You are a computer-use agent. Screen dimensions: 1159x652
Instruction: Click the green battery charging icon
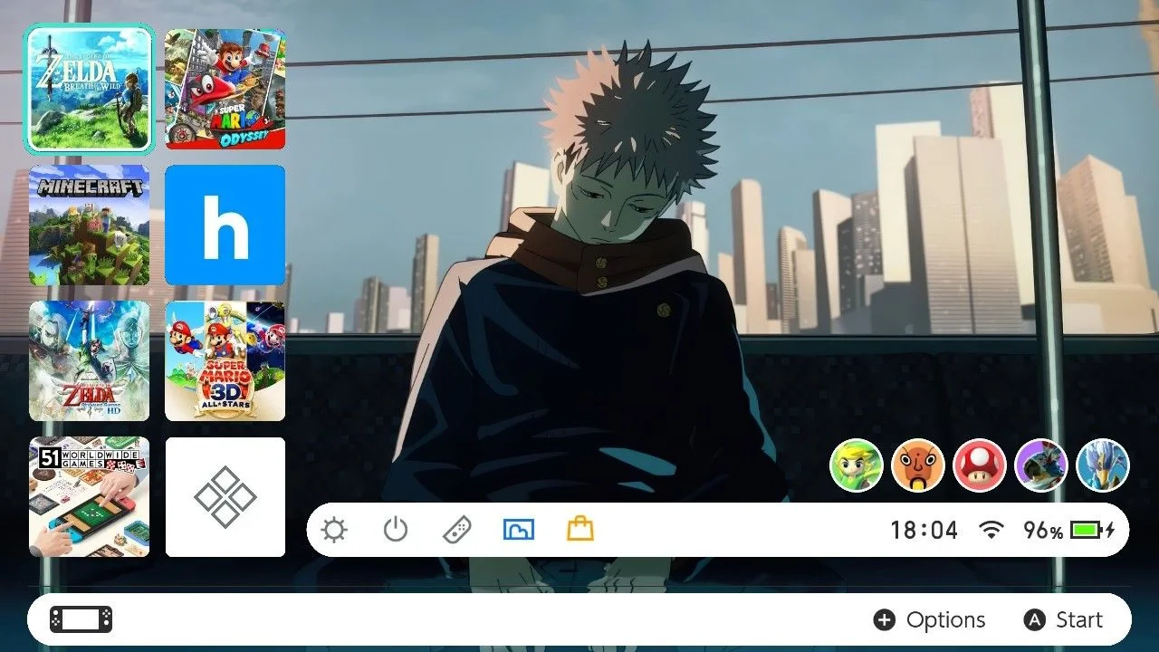tap(1094, 531)
